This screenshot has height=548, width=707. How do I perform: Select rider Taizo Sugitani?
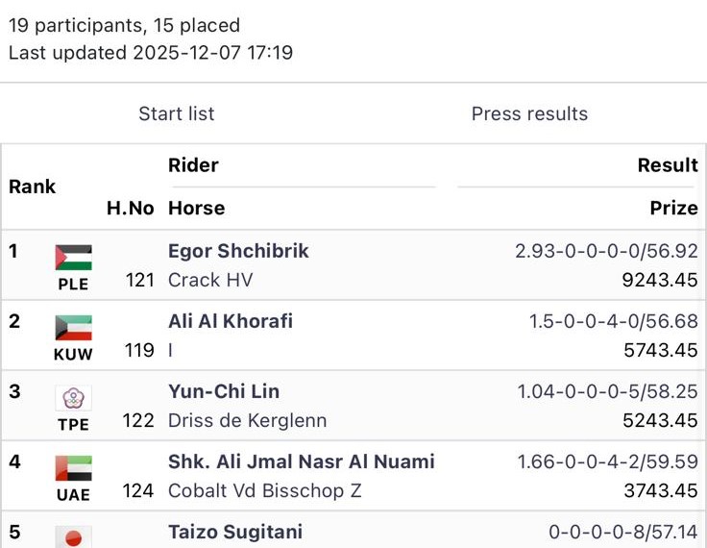[x=235, y=532]
